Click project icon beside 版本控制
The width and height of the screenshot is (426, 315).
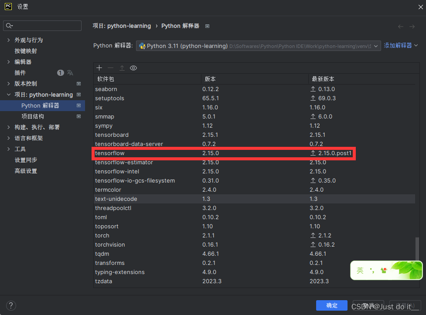click(79, 84)
